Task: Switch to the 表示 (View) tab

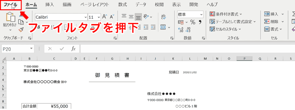Action: coord(177,4)
